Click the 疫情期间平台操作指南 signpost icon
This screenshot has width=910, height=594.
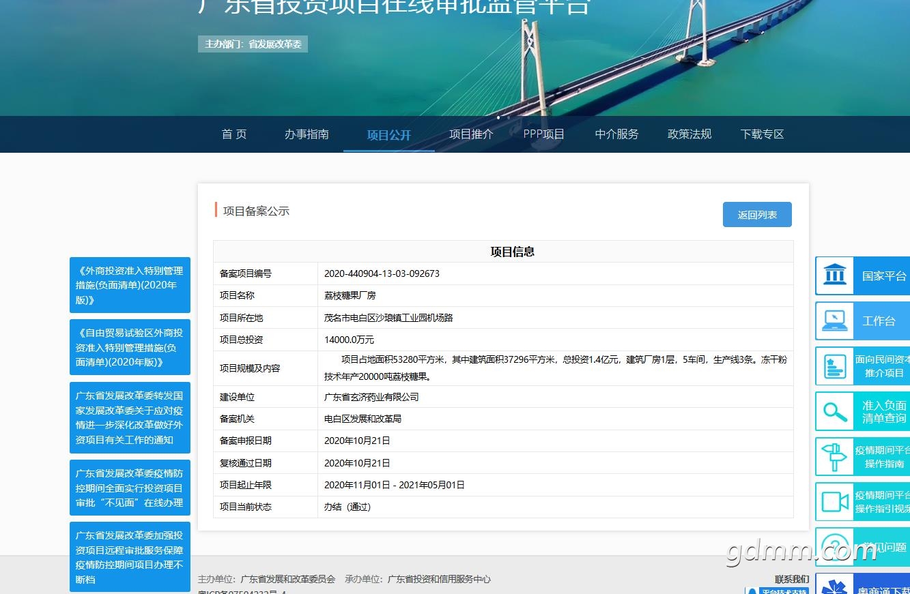point(834,457)
